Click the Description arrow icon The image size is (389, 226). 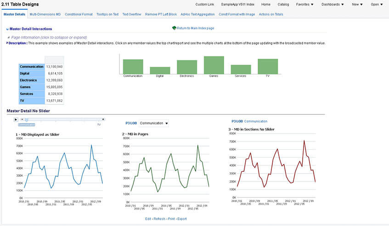coord(7,43)
